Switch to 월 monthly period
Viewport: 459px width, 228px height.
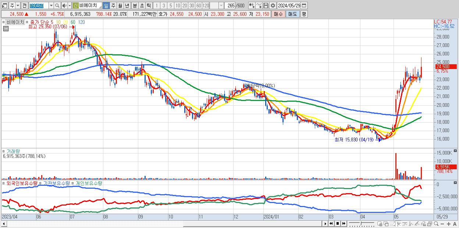(120, 6)
